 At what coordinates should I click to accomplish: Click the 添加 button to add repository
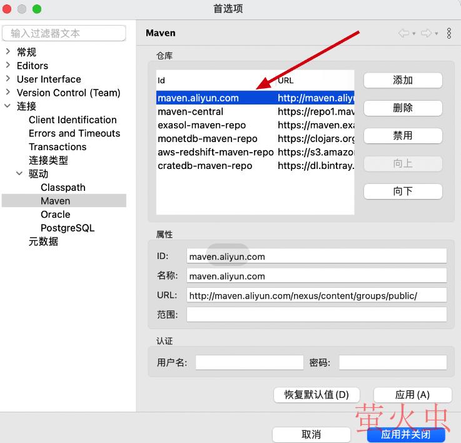(403, 80)
